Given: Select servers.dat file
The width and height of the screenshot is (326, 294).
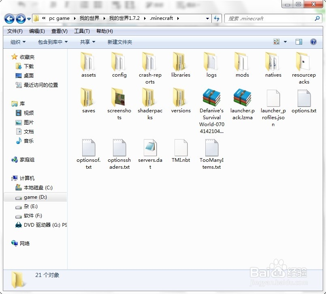Looking at the screenshot, I should [x=150, y=154].
